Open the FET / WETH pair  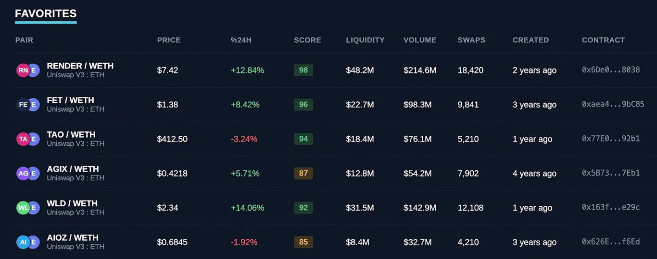pyautogui.click(x=71, y=100)
